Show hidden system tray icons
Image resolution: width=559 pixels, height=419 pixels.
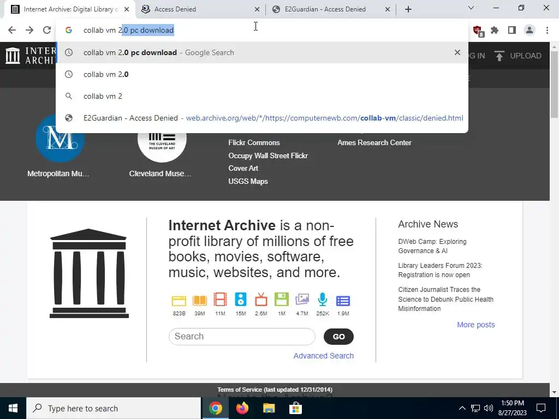point(462,408)
